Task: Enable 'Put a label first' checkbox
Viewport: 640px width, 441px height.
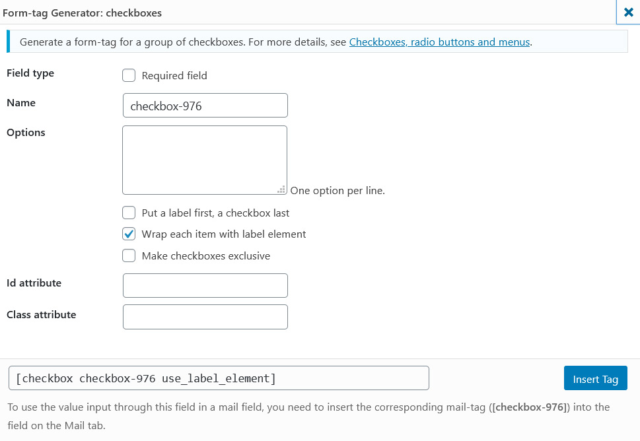Action: tap(129, 213)
